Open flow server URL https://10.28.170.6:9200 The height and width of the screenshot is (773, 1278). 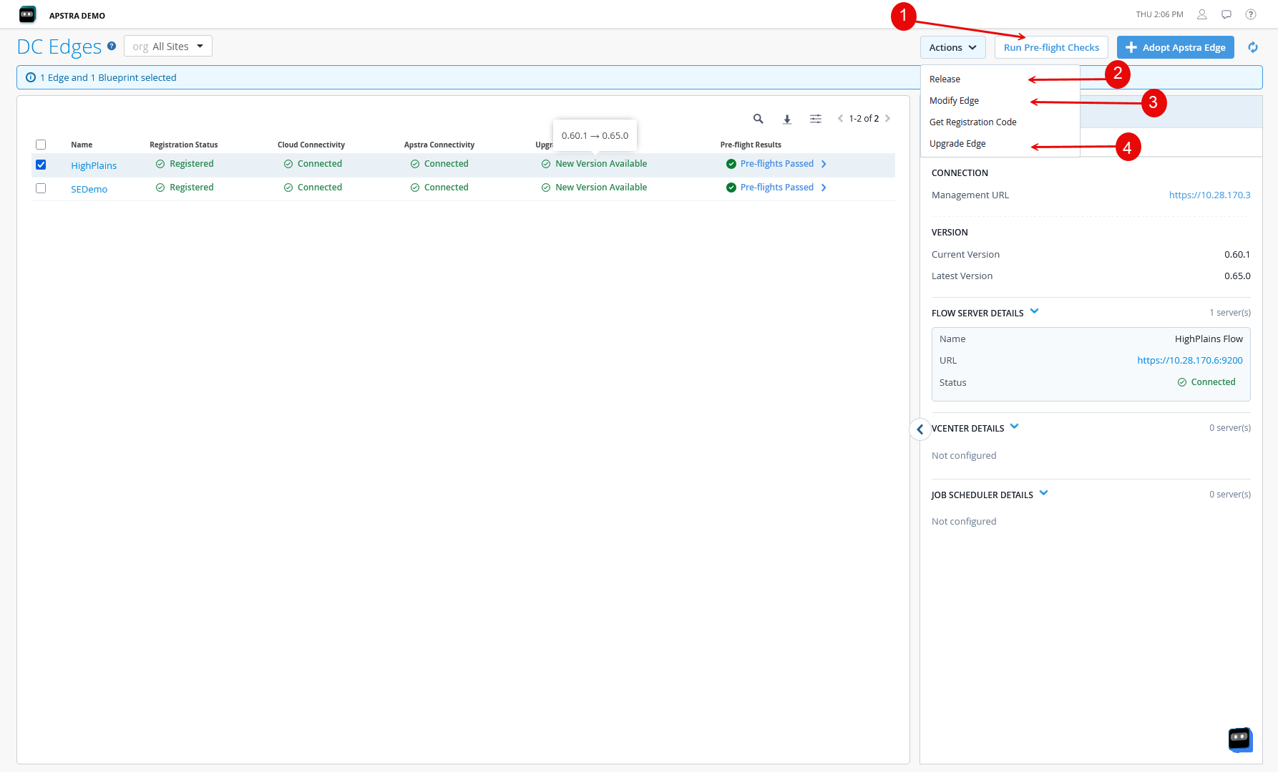coord(1190,360)
